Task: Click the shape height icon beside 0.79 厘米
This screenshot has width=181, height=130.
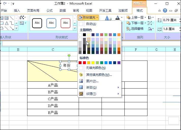Action: [x=159, y=20]
